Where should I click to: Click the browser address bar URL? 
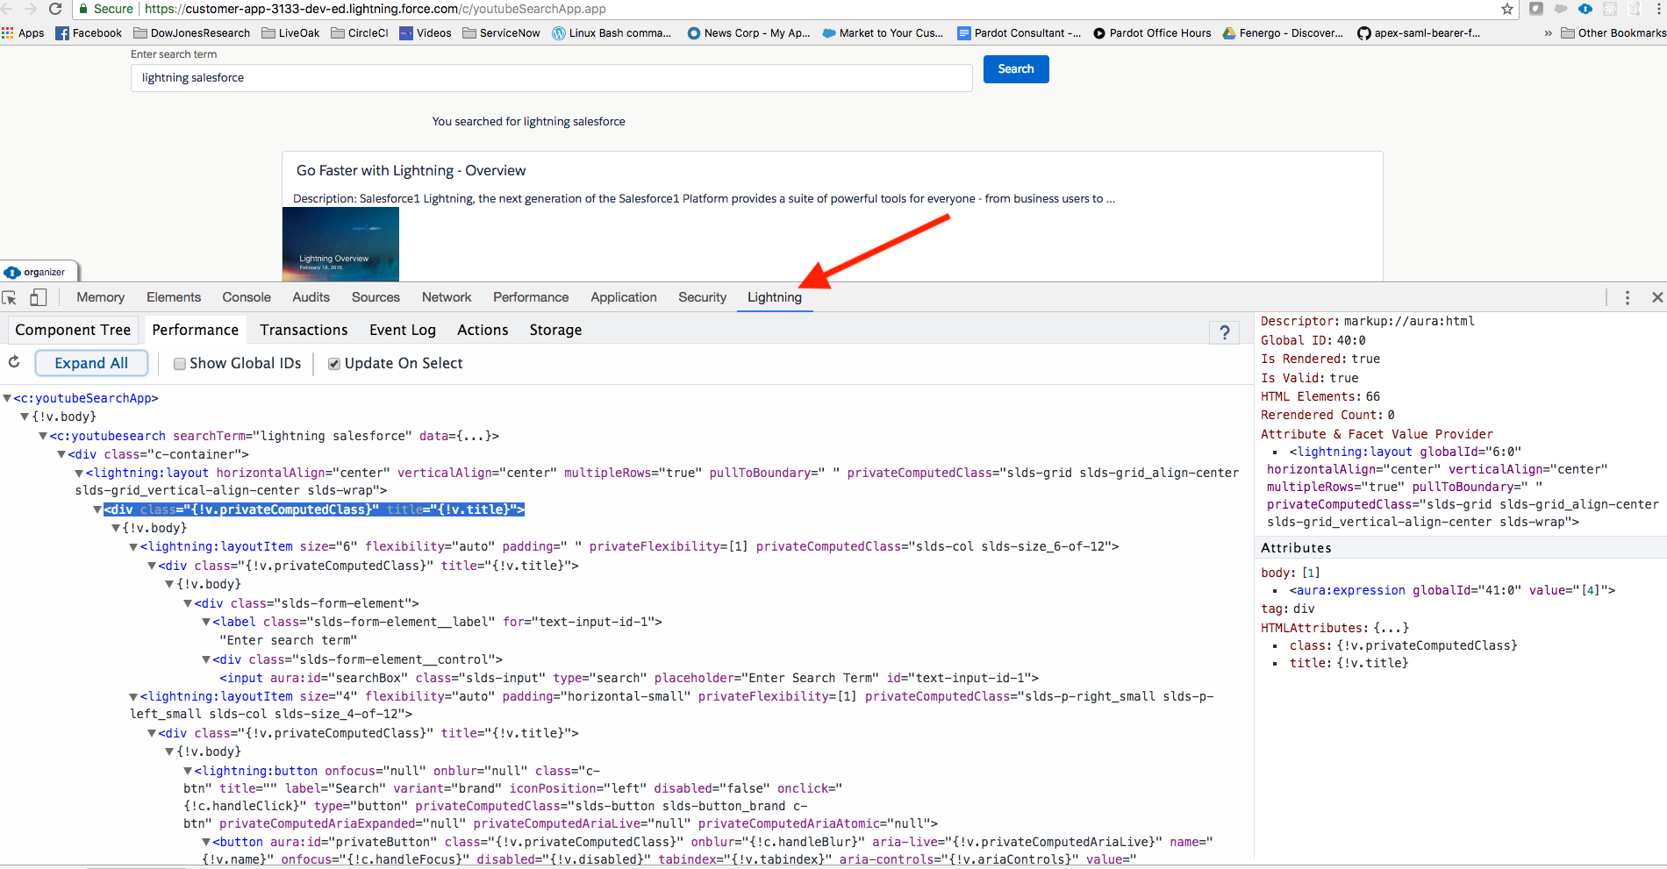coord(376,9)
